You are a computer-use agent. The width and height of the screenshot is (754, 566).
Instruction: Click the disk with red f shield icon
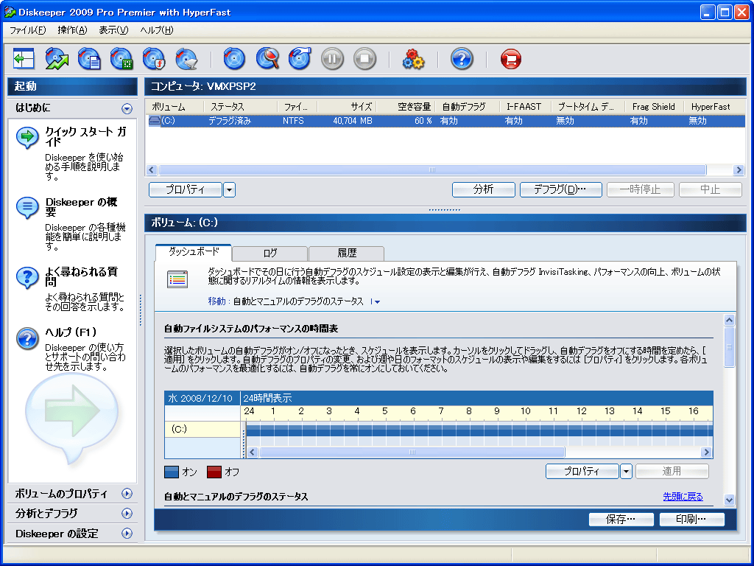[154, 59]
